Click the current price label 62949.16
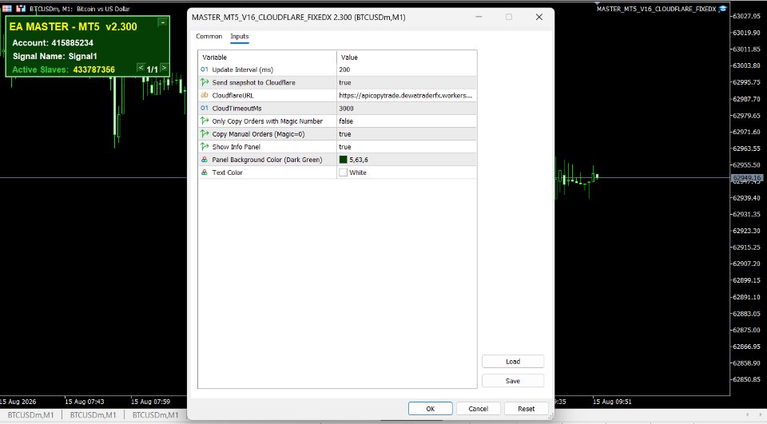767x424 pixels. pos(747,178)
